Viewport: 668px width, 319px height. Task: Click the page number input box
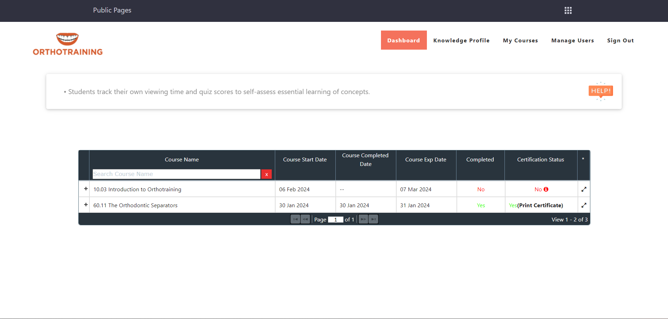click(335, 220)
